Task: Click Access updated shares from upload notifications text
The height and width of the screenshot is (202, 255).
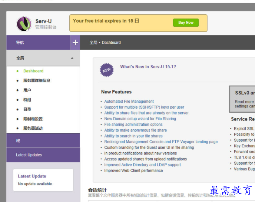Action: (x=146, y=159)
